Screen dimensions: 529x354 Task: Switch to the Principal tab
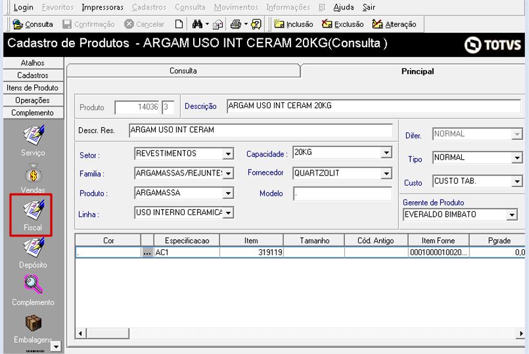point(417,71)
